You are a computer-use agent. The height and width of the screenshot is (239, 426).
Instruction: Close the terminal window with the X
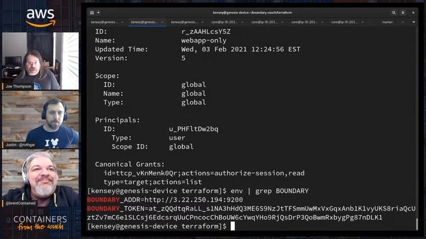tap(413, 13)
